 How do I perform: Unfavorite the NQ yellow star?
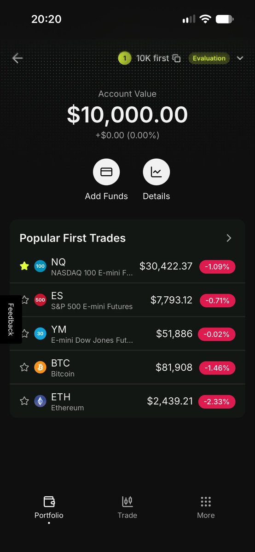(24, 266)
